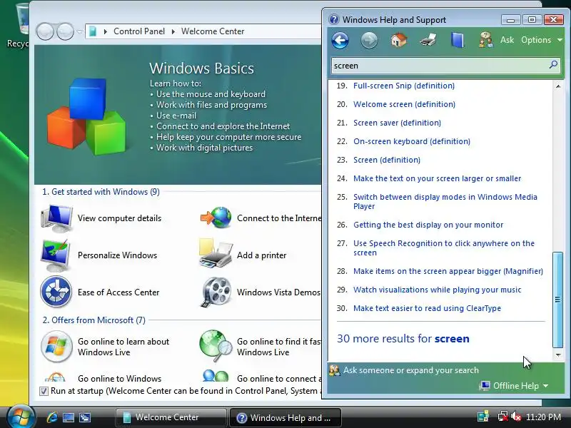The width and height of the screenshot is (571, 428).
Task: Open 'Make items on the screen appear bigger (Magnifier)'
Action: tap(448, 271)
